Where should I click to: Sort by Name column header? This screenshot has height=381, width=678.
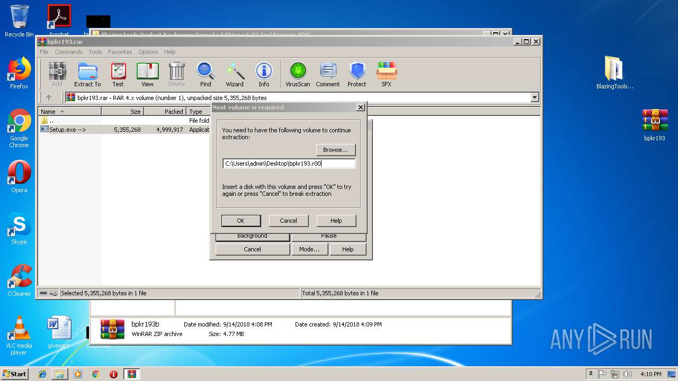coord(70,112)
